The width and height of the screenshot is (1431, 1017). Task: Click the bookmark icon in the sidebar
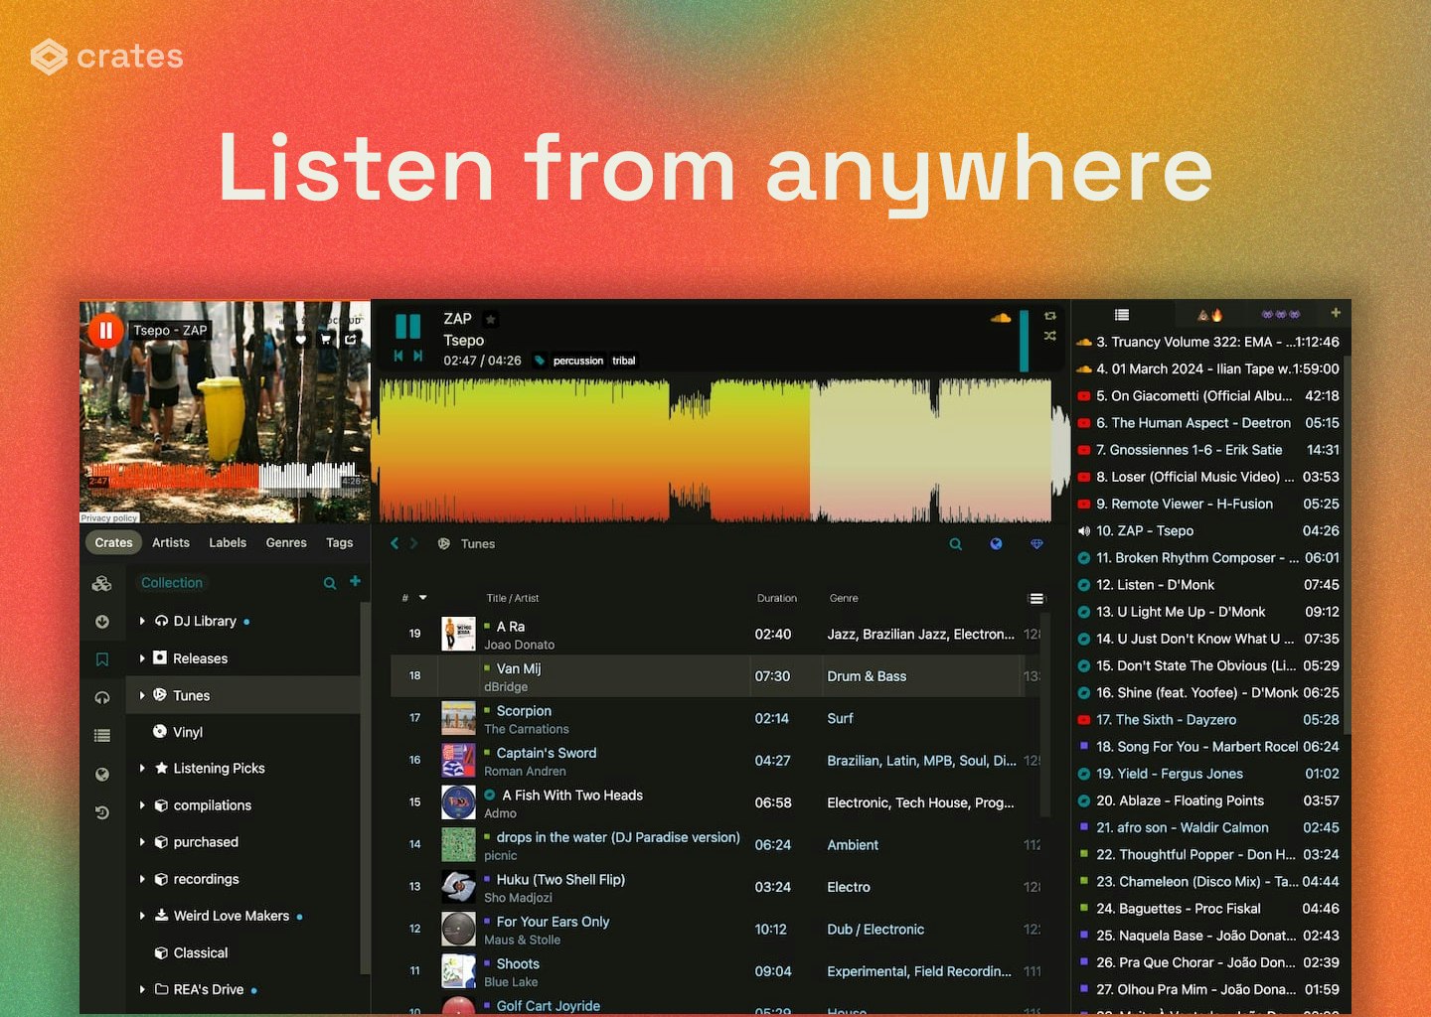click(x=101, y=659)
